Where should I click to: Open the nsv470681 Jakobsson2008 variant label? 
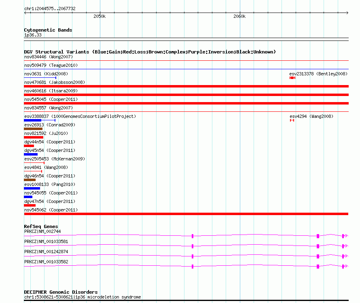click(x=55, y=82)
